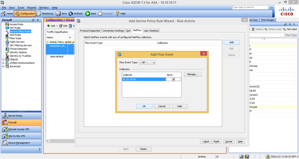This screenshot has width=299, height=159.
Task: Click Finish in the wizard
Action: [x=216, y=142]
